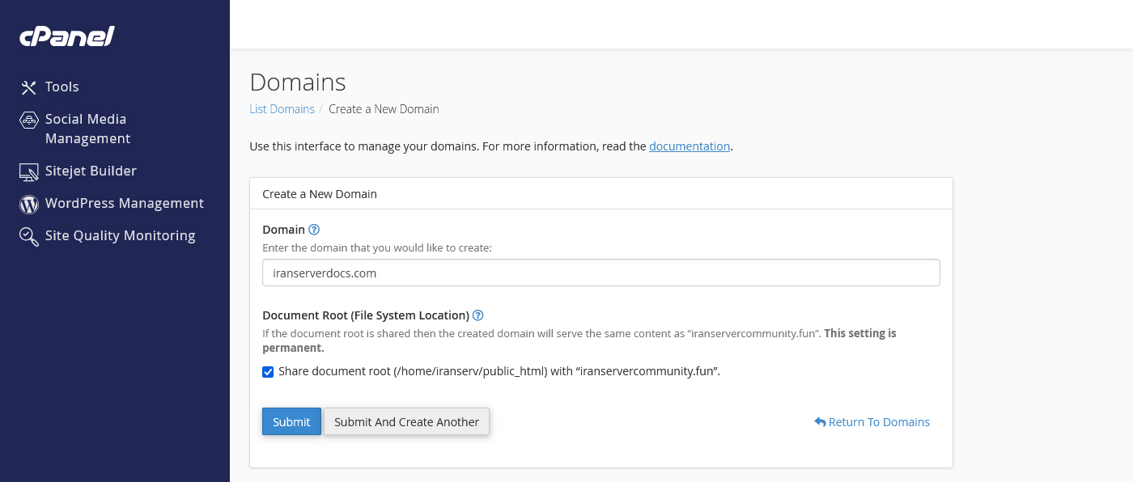Viewport: 1133px width, 482px height.
Task: Click the Return To Domains arrow icon
Action: (820, 422)
